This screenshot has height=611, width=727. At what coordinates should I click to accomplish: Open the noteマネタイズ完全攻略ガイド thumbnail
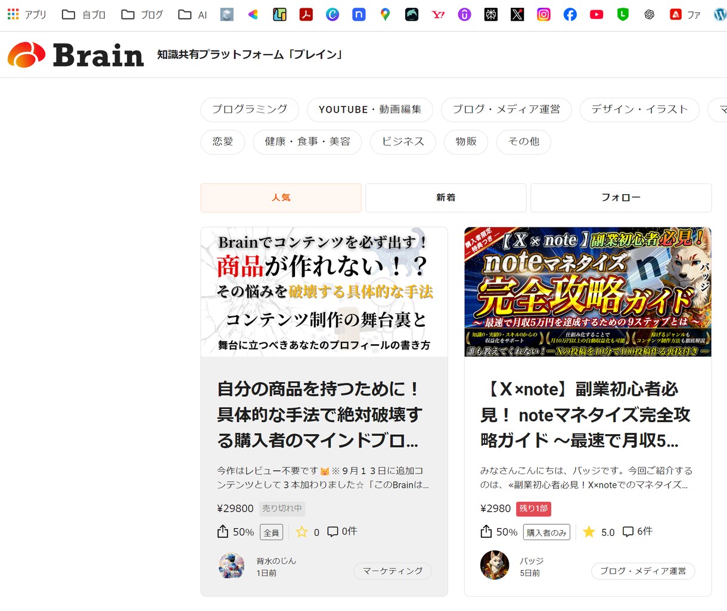click(x=588, y=292)
